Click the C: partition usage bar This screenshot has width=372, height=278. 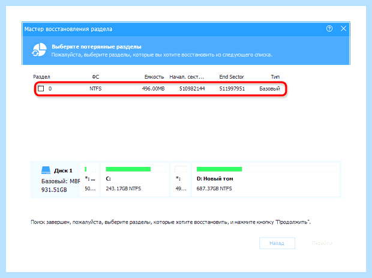[x=136, y=169]
